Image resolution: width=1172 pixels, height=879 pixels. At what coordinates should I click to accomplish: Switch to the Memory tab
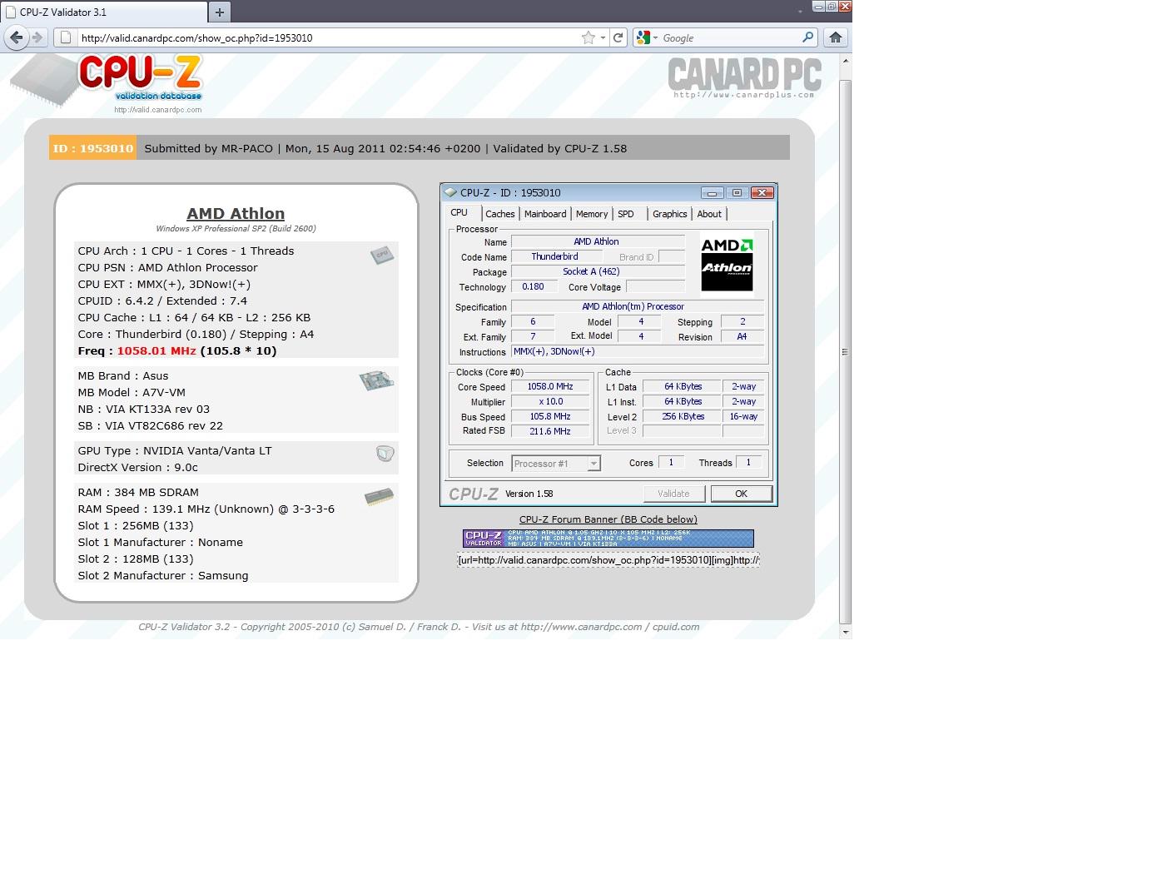click(592, 214)
